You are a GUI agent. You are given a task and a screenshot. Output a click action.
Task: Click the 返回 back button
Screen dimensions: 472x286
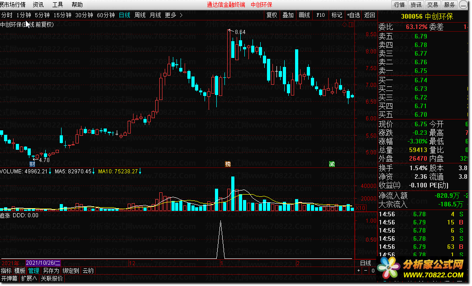pyautogui.click(x=369, y=15)
